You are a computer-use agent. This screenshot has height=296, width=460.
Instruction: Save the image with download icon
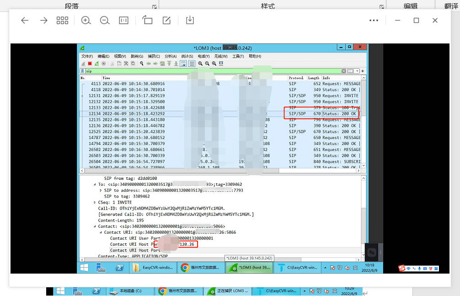[190, 20]
